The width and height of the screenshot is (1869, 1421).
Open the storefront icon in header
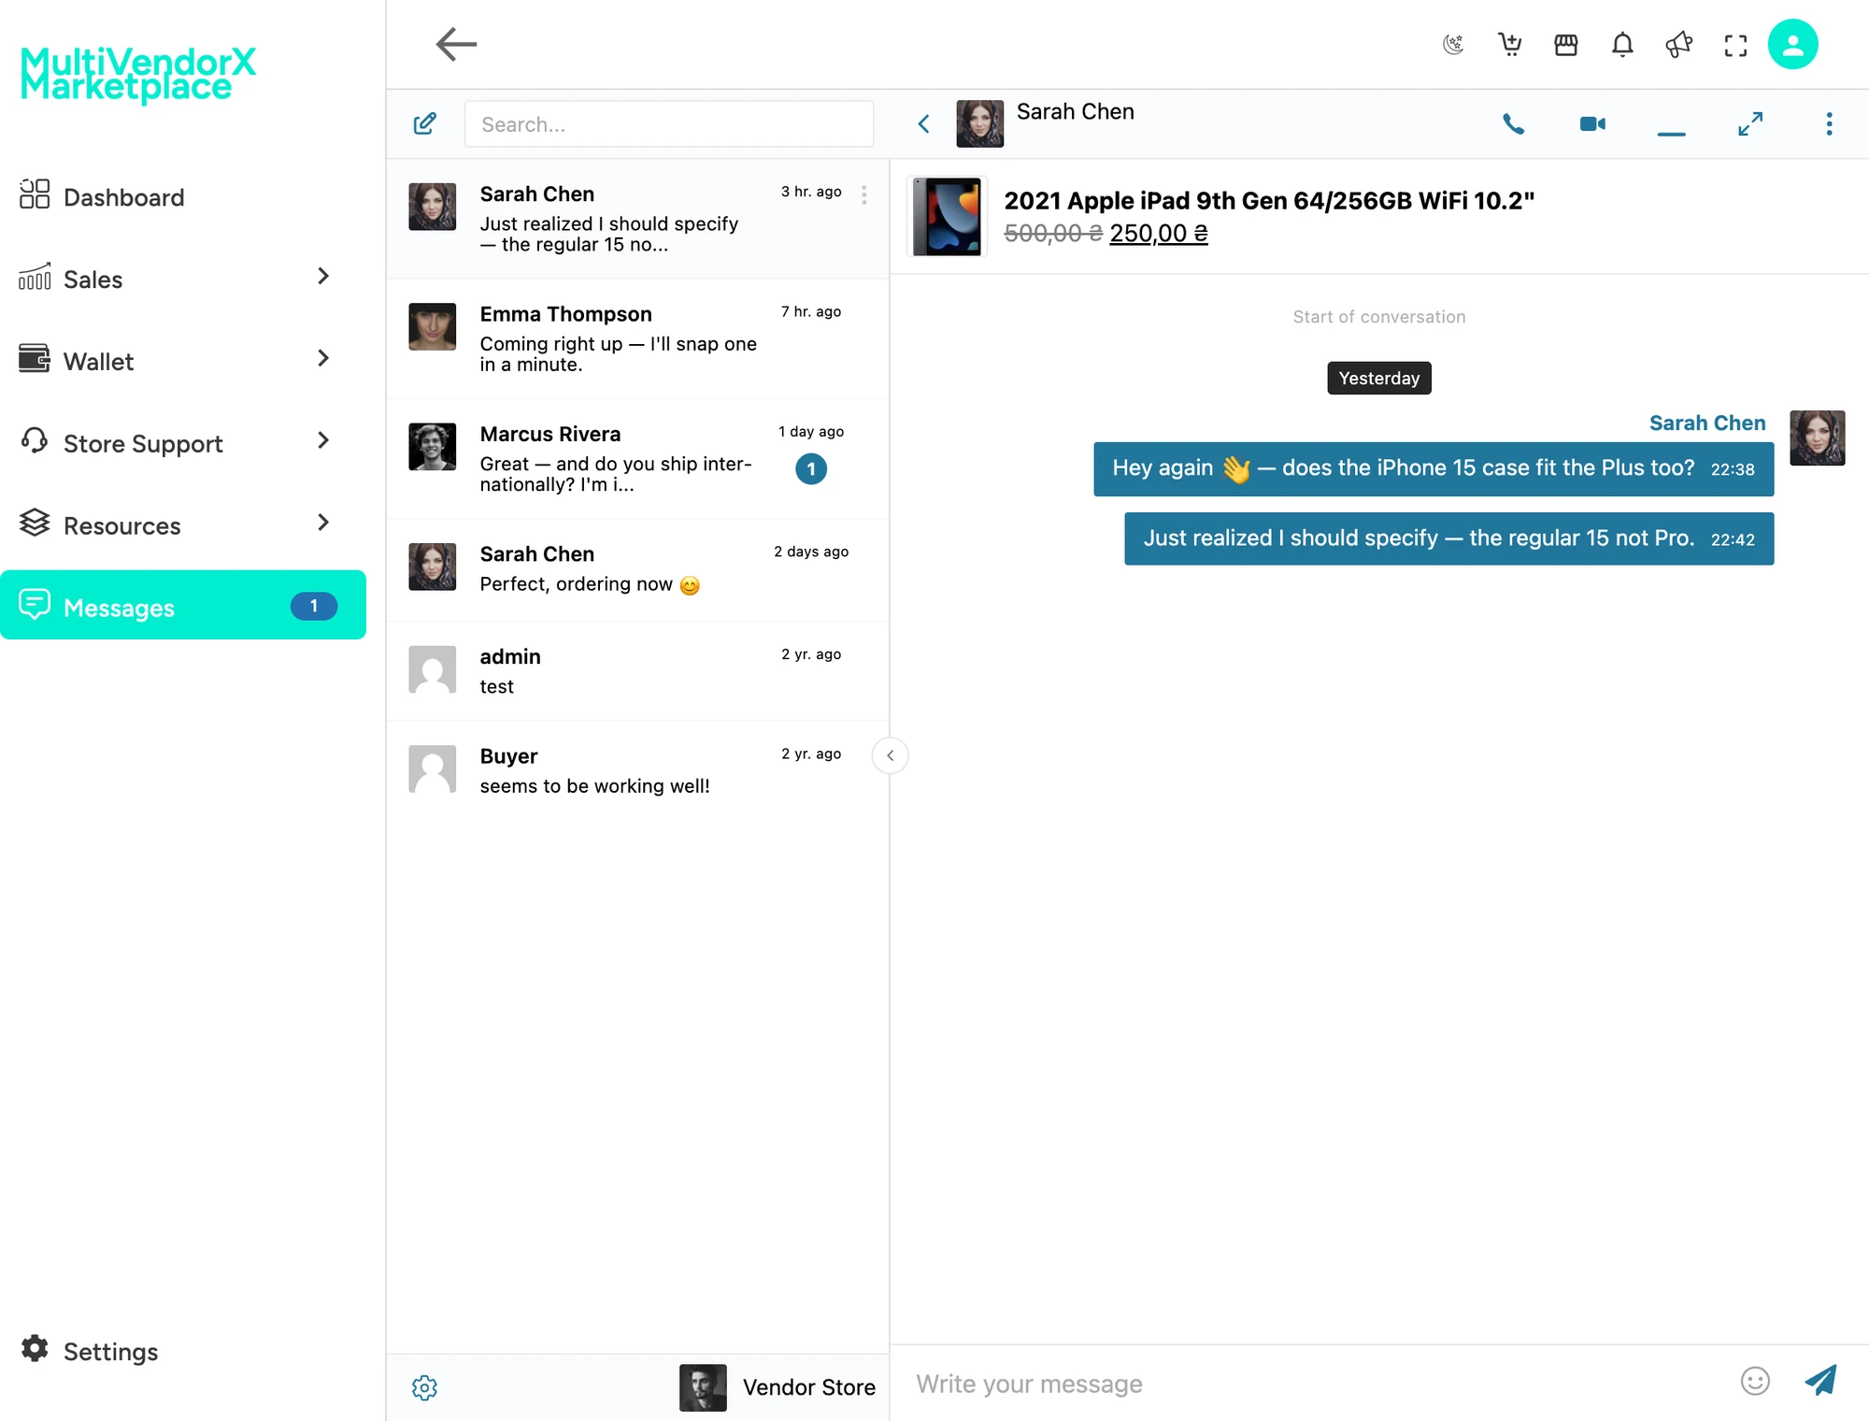(x=1566, y=44)
